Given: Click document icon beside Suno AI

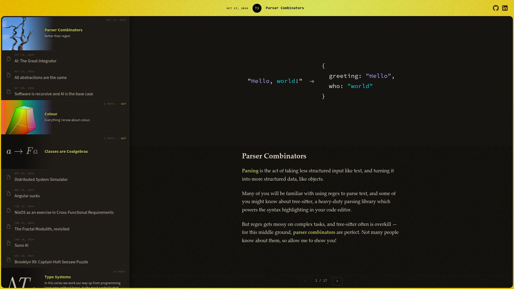Looking at the screenshot, I should click(9, 243).
